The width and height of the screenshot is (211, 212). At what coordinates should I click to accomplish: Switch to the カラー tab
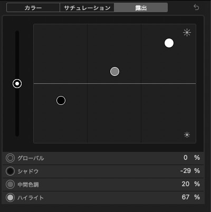point(33,8)
